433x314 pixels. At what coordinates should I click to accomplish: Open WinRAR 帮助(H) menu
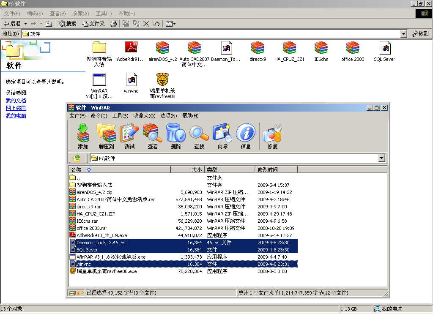[190, 116]
